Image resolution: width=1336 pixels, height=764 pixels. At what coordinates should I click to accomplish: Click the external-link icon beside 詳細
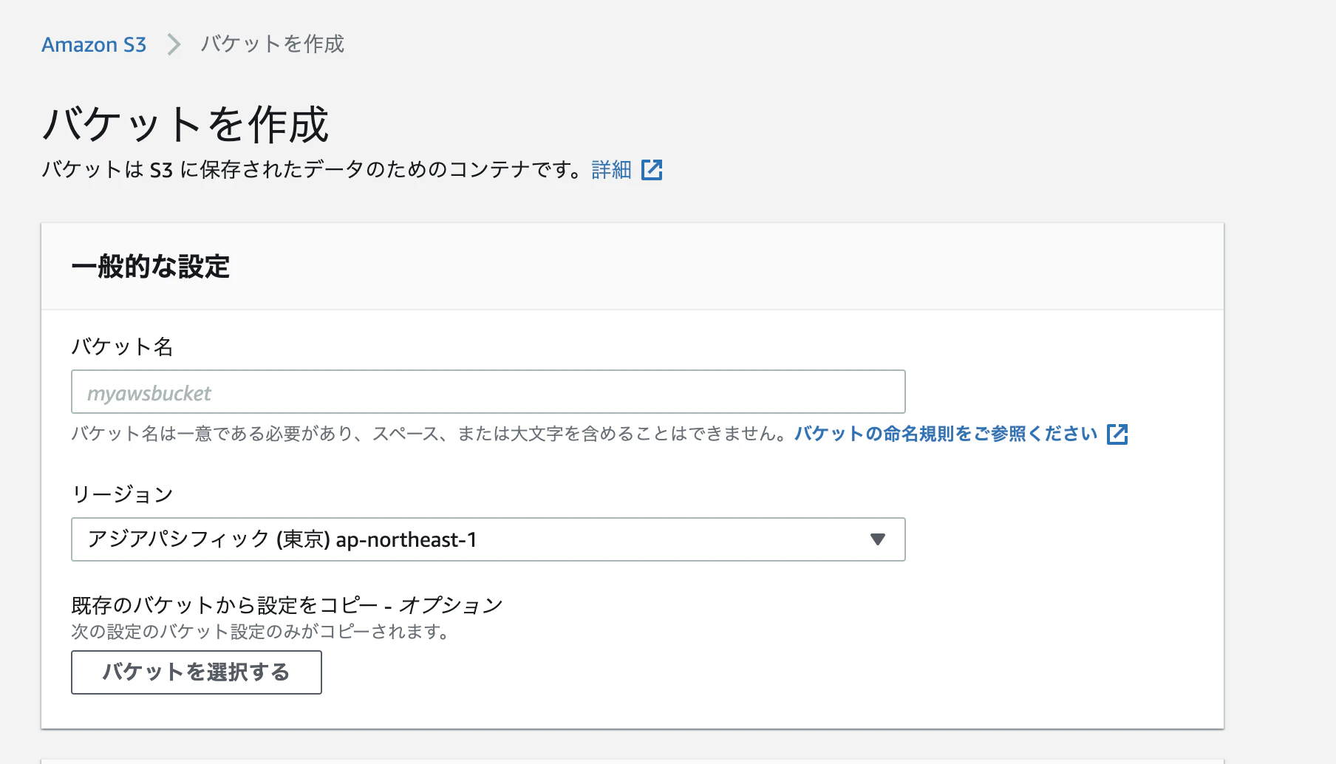click(652, 170)
